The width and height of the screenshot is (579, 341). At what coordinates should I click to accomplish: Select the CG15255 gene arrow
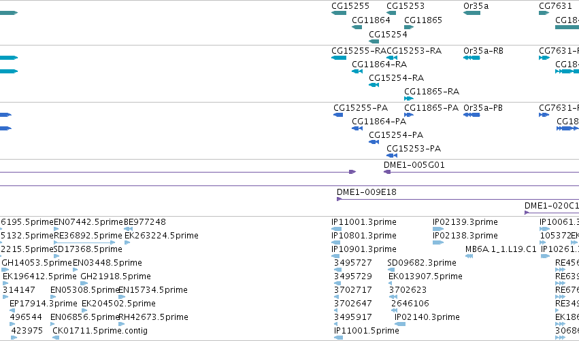coord(339,13)
